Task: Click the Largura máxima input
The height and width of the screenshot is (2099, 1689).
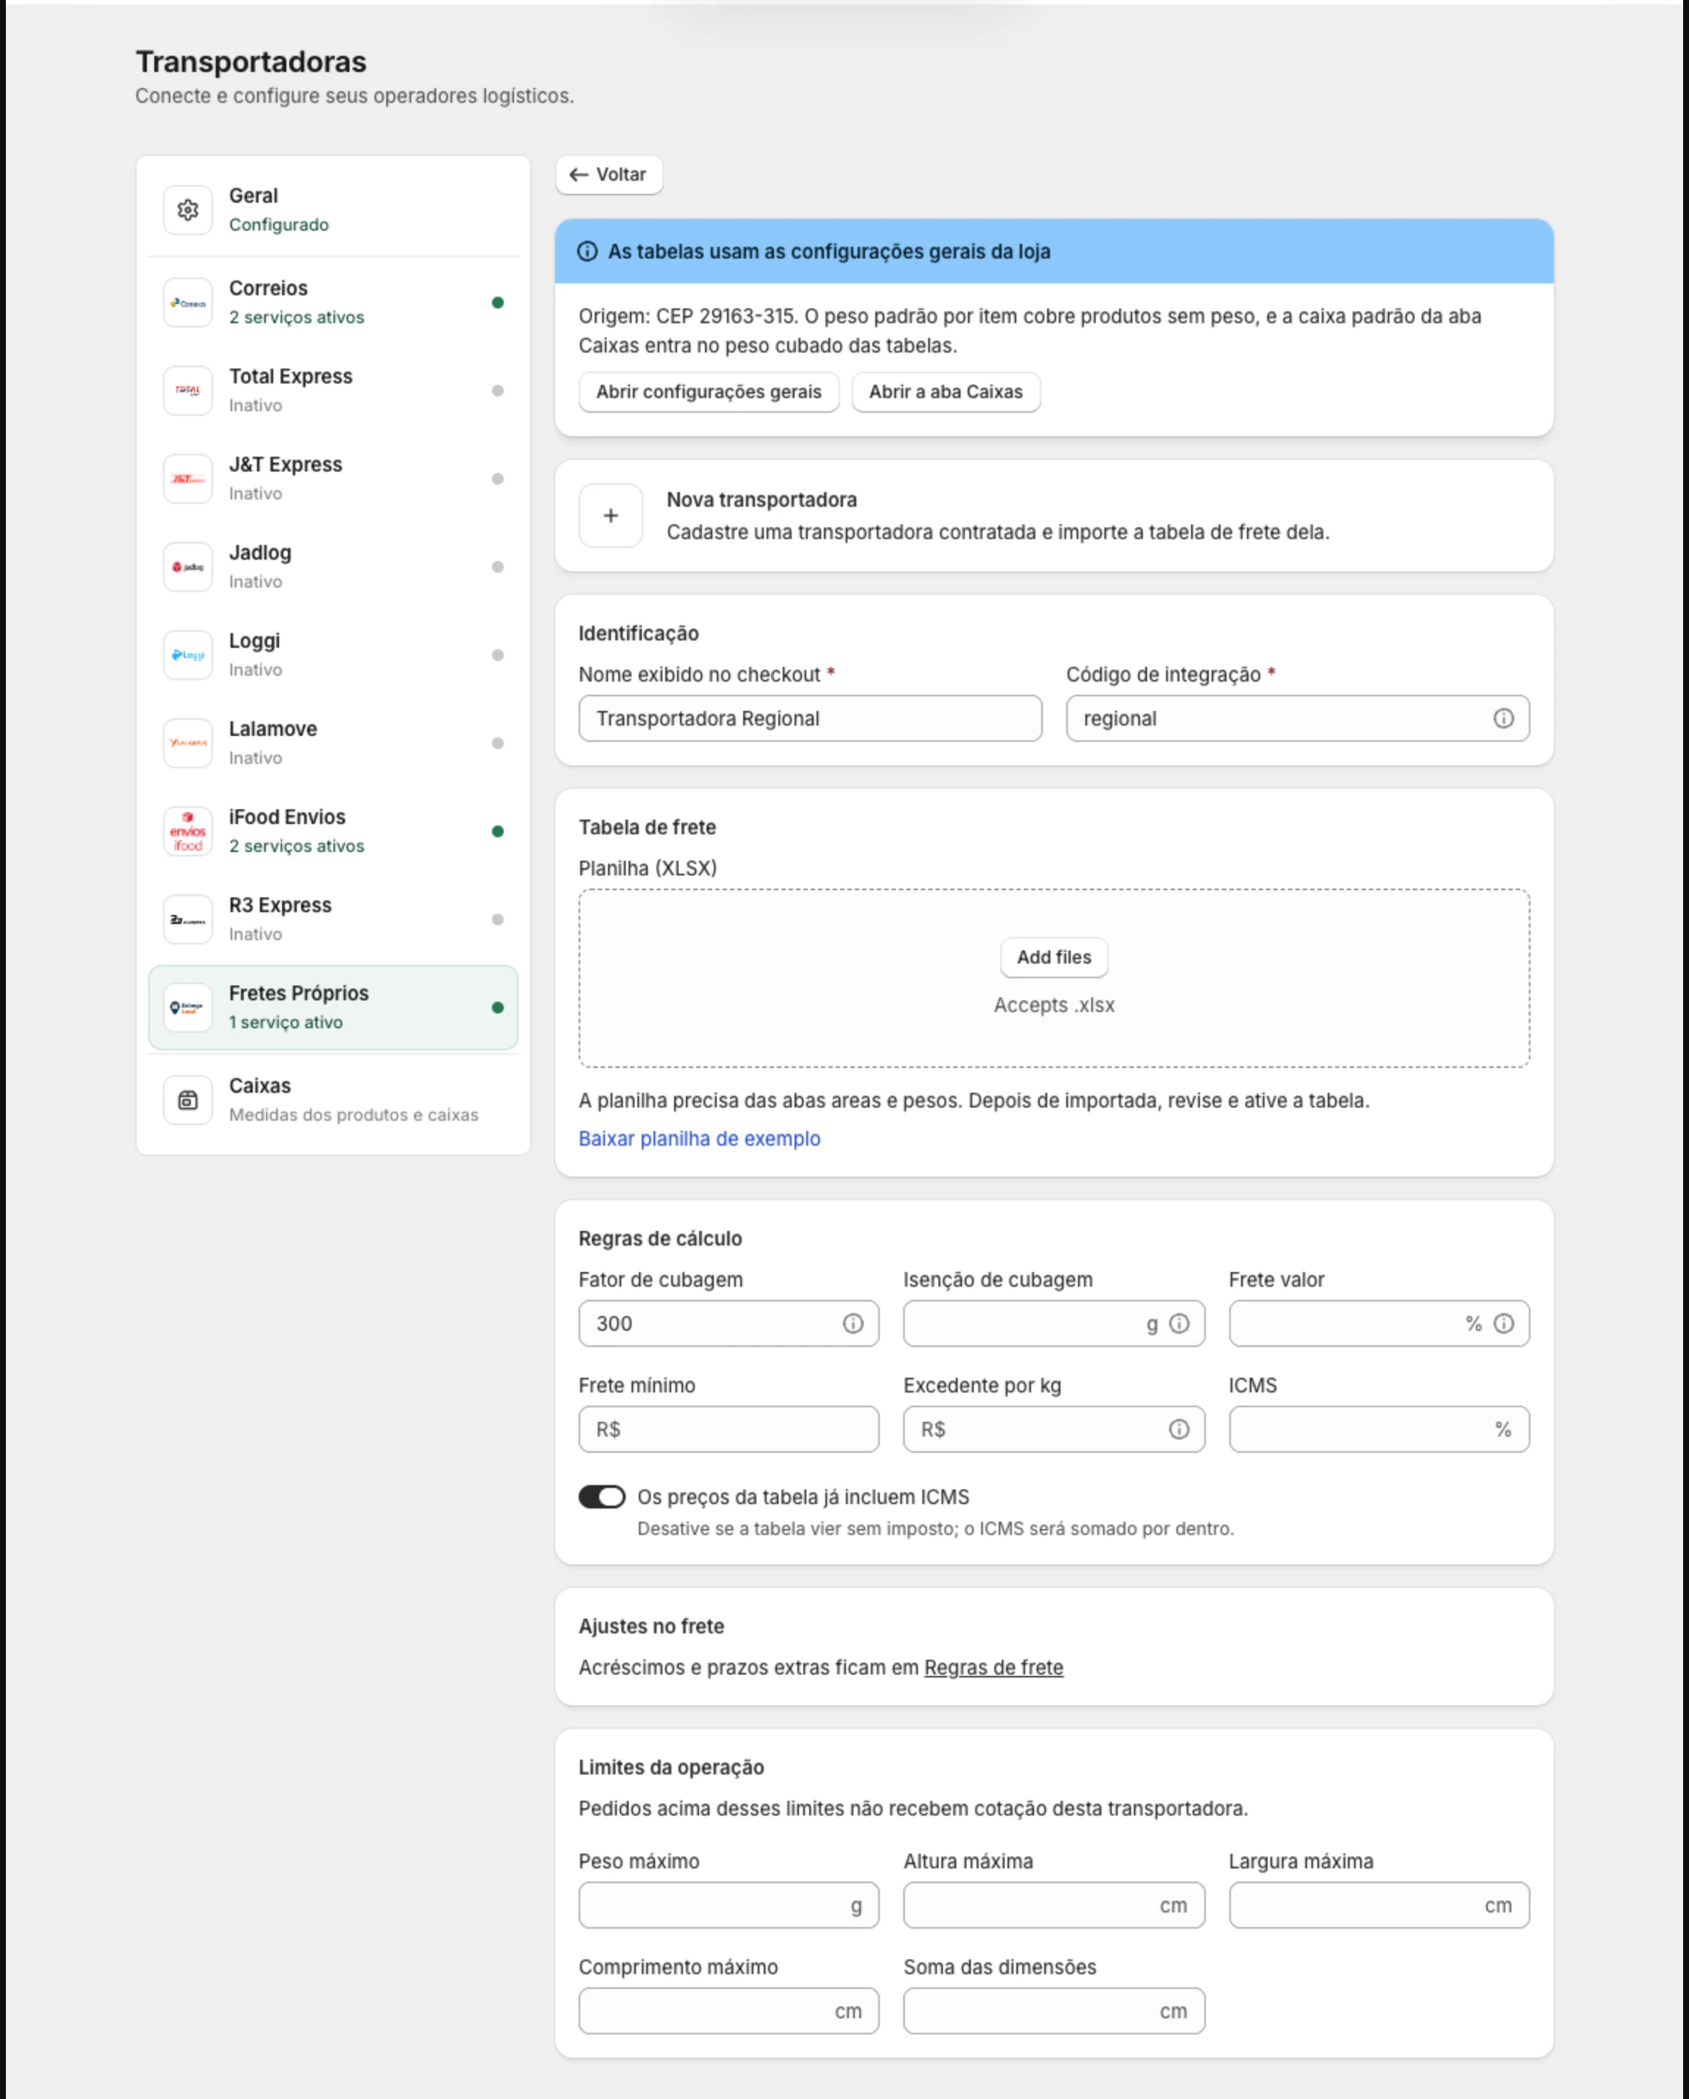Action: click(1378, 1905)
